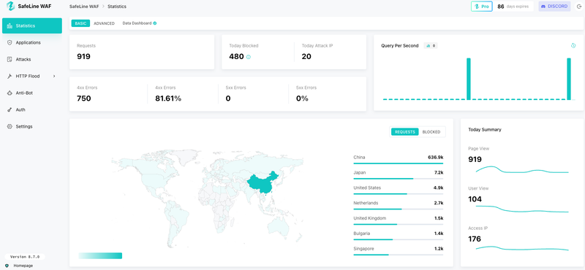Click the refresh timer icon in Query Per Second
585x270 pixels.
[x=573, y=45]
